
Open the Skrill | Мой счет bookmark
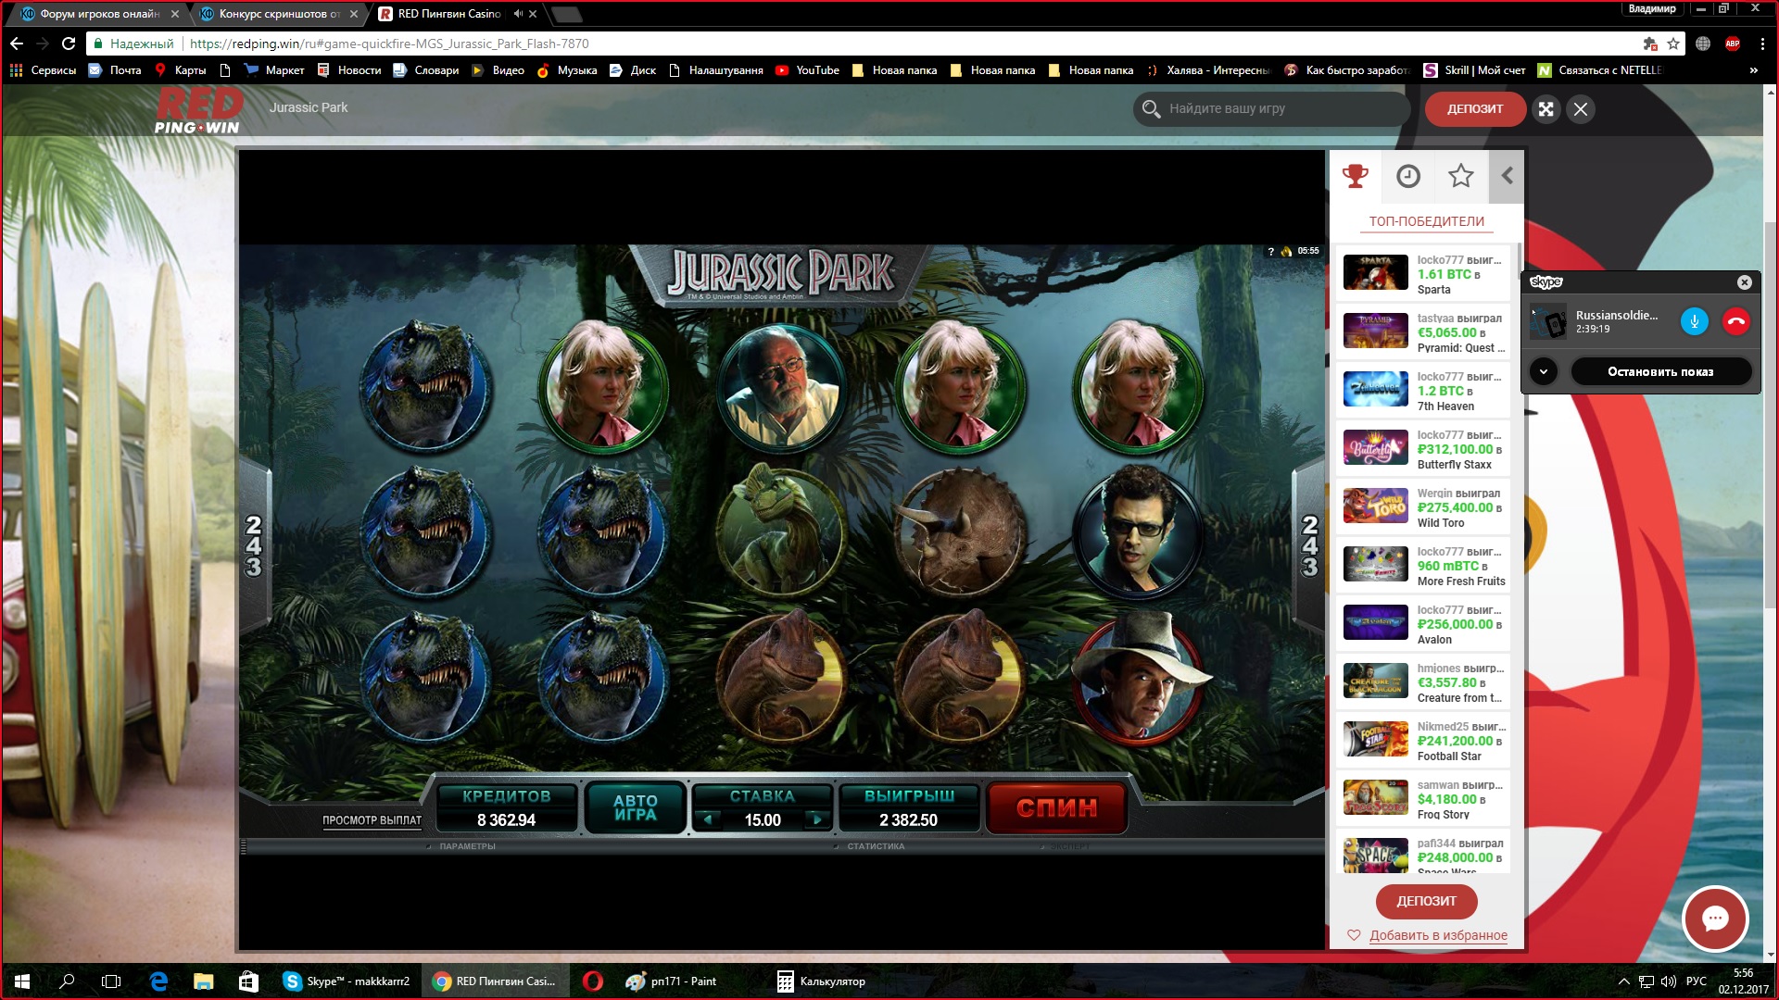(x=1474, y=70)
